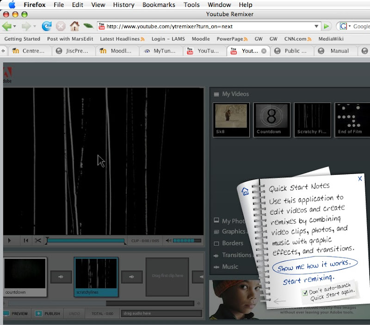
Task: Open the View menu
Action: (x=98, y=5)
